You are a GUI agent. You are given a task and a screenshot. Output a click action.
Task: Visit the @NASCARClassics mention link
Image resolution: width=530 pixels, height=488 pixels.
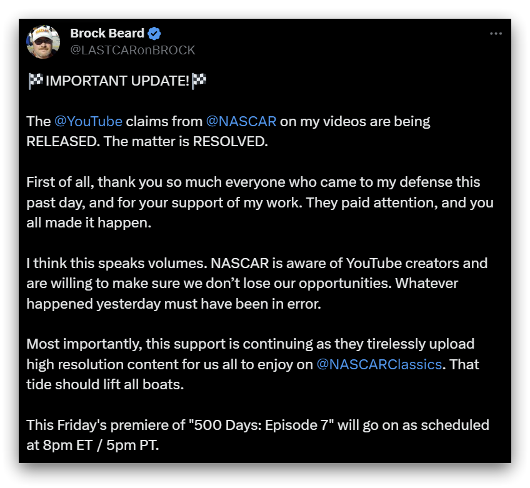point(379,364)
